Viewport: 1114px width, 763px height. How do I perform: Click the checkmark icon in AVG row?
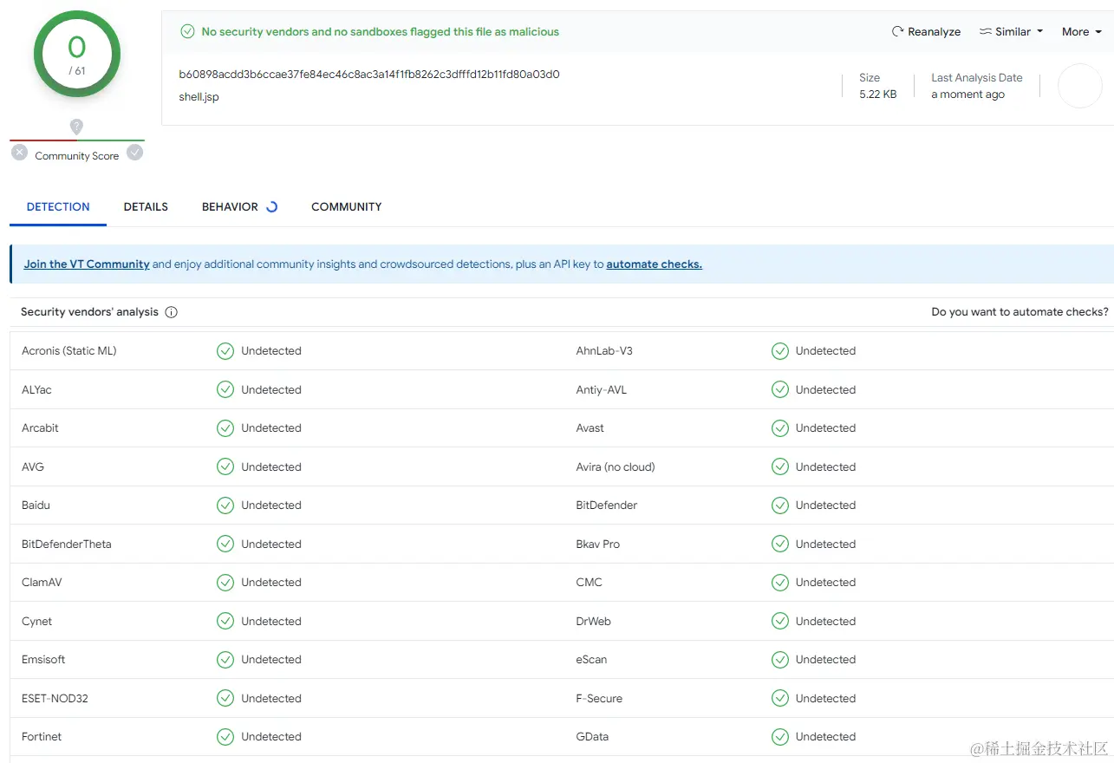225,467
